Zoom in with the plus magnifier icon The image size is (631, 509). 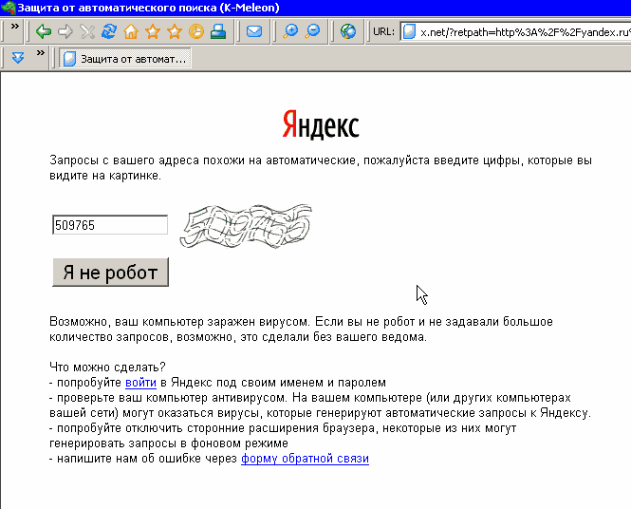point(290,31)
